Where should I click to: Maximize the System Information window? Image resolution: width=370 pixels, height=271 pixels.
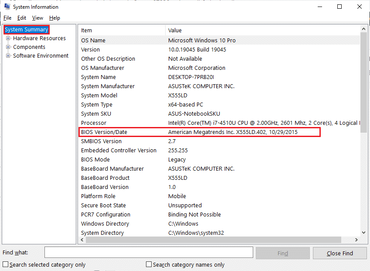pos(339,7)
